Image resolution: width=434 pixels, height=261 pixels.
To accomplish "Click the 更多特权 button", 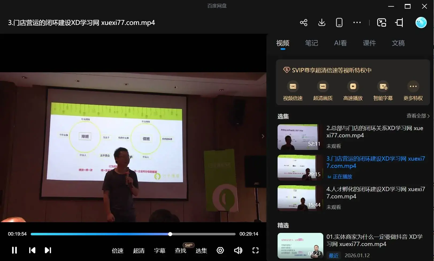I will (x=413, y=91).
